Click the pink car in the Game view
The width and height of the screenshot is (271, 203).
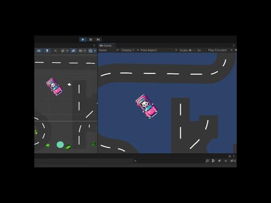pos(147,106)
